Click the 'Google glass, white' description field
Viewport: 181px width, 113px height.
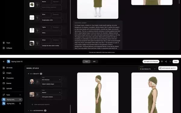[x=51, y=20]
